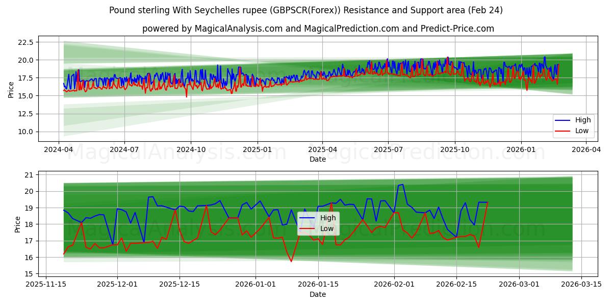612x306 pixels.
Task: Expand the bottom chart legend box
Action: [x=318, y=222]
